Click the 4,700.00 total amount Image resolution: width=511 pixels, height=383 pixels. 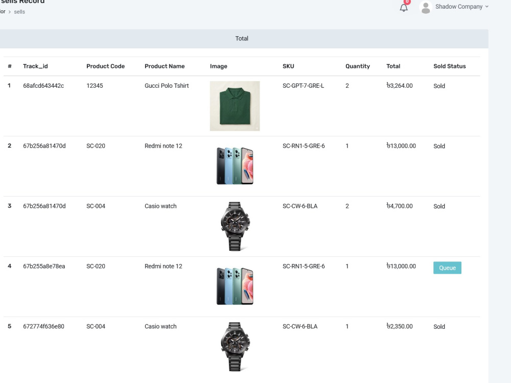pyautogui.click(x=399, y=206)
